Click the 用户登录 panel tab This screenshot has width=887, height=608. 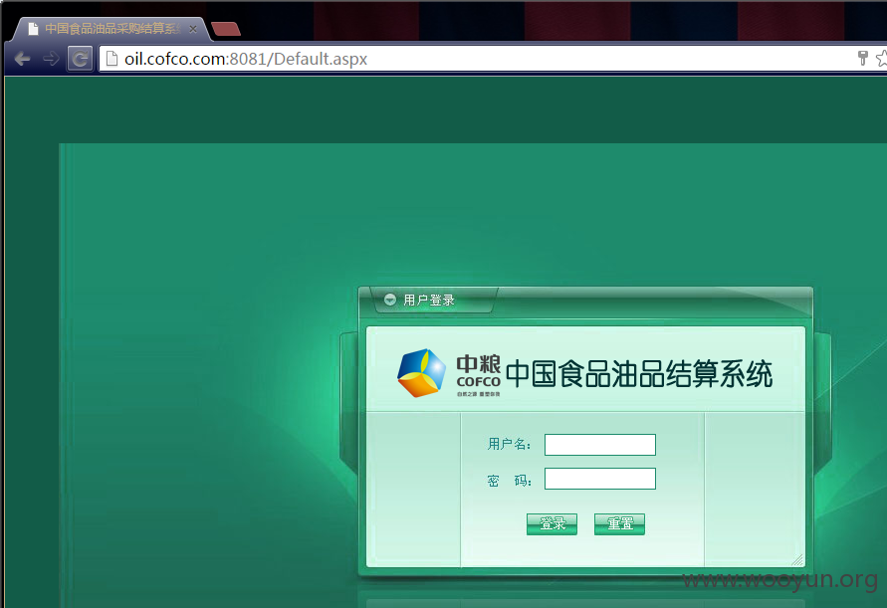(x=433, y=300)
